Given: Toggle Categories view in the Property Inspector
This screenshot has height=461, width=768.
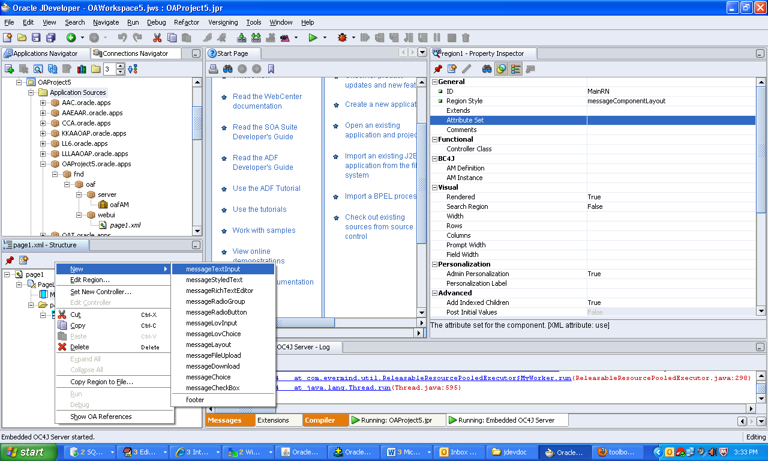Looking at the screenshot, I should tap(516, 68).
